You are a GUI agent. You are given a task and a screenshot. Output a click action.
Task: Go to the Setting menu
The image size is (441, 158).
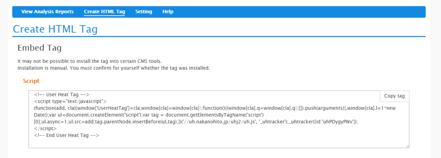143,12
